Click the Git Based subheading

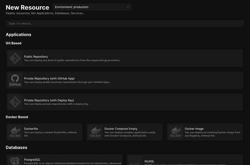(13, 43)
